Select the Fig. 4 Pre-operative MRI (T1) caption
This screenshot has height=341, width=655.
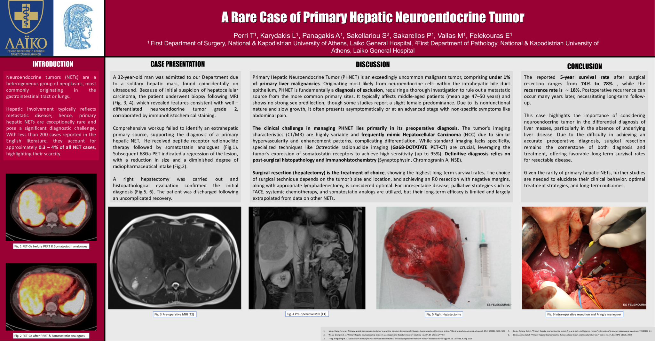pyautogui.click(x=306, y=314)
